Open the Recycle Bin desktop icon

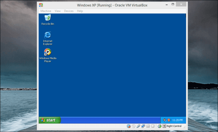(48, 20)
